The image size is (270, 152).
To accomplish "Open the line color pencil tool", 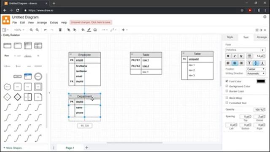I will [x=89, y=30].
